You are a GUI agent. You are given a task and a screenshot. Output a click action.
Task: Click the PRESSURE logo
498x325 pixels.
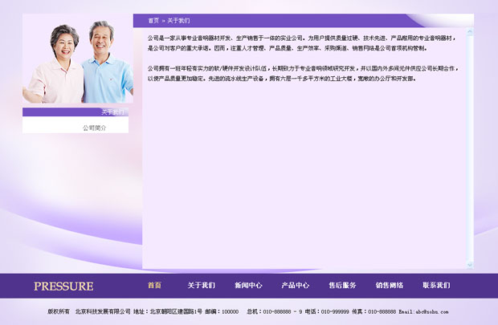pyautogui.click(x=63, y=286)
